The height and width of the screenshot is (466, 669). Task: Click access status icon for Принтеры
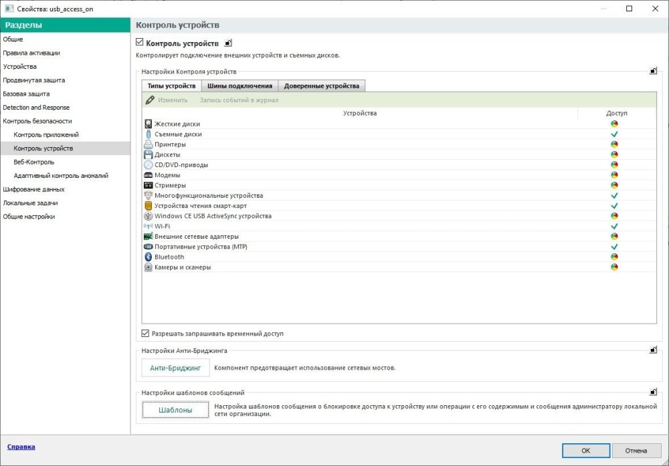(614, 144)
